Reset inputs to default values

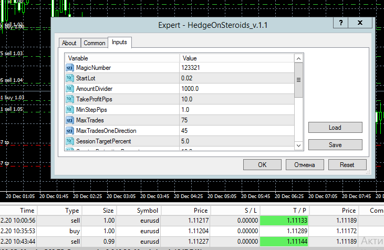[347, 165]
